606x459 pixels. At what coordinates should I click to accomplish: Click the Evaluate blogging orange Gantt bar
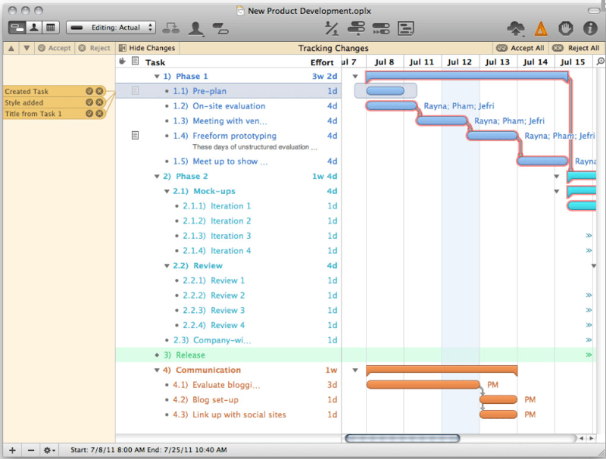(423, 384)
